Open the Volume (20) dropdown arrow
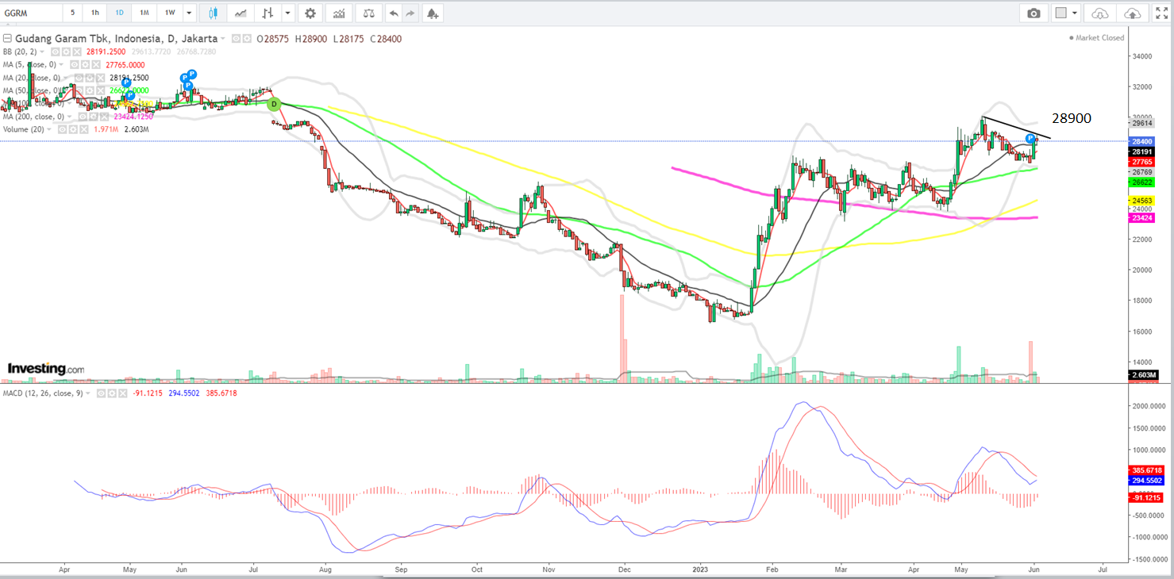The image size is (1174, 579). point(48,129)
